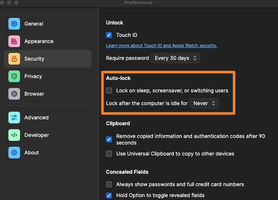Click the Security padlock icon
Image resolution: width=278 pixels, height=200 pixels.
coord(14,59)
